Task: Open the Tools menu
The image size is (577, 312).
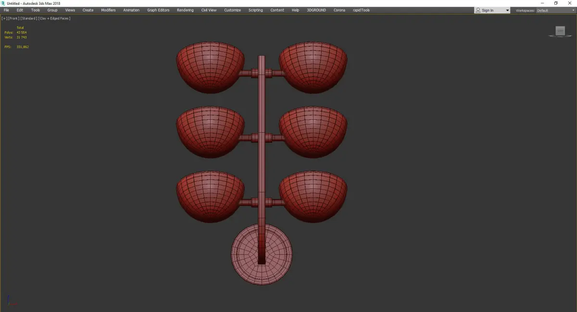Action: (x=36, y=10)
